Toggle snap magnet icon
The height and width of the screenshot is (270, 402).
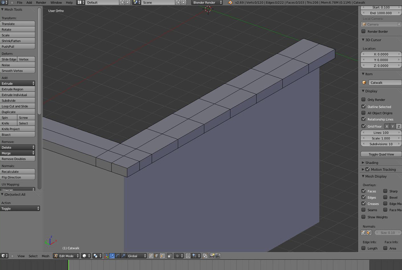pos(188,256)
